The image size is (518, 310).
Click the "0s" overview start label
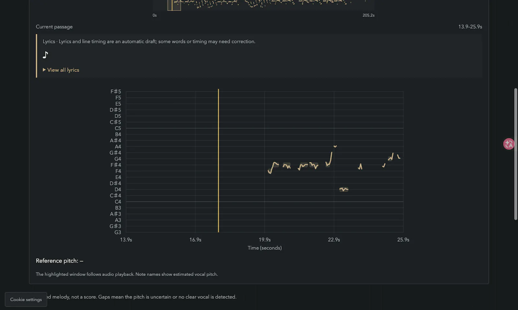click(154, 15)
